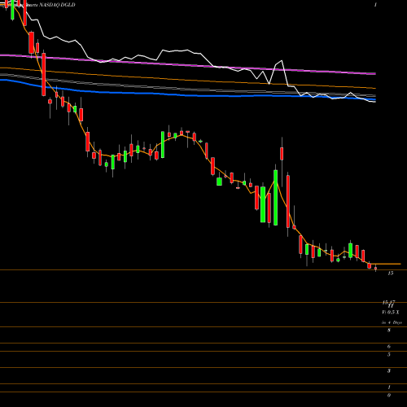Select the rightmost candlestick on the chart
Viewport: 407px width, 407px height.
point(376,268)
